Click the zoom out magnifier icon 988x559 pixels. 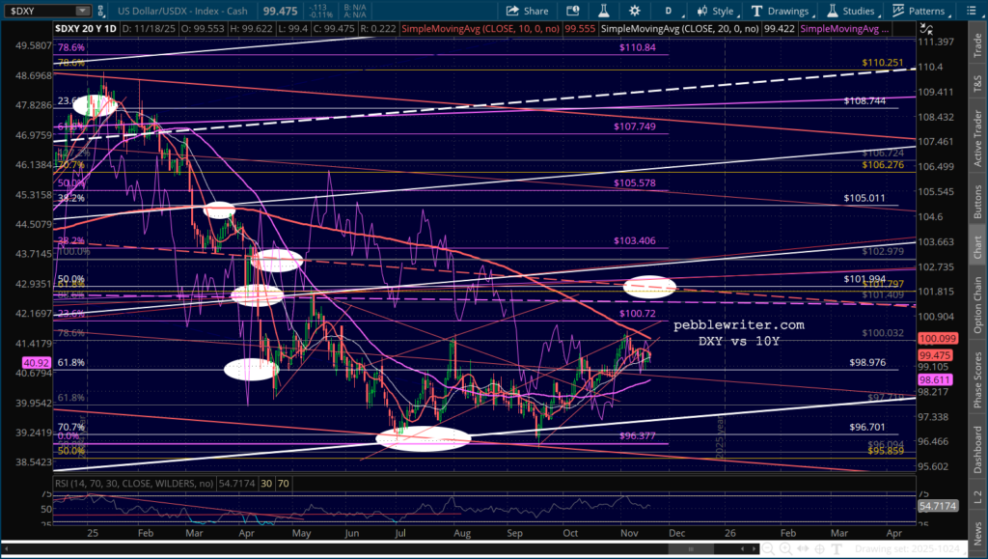(768, 549)
